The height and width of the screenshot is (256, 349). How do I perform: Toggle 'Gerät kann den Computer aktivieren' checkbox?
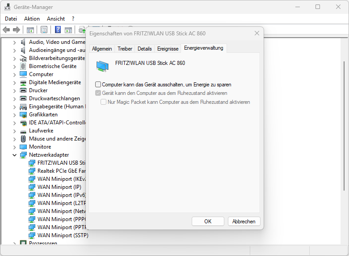(98, 93)
